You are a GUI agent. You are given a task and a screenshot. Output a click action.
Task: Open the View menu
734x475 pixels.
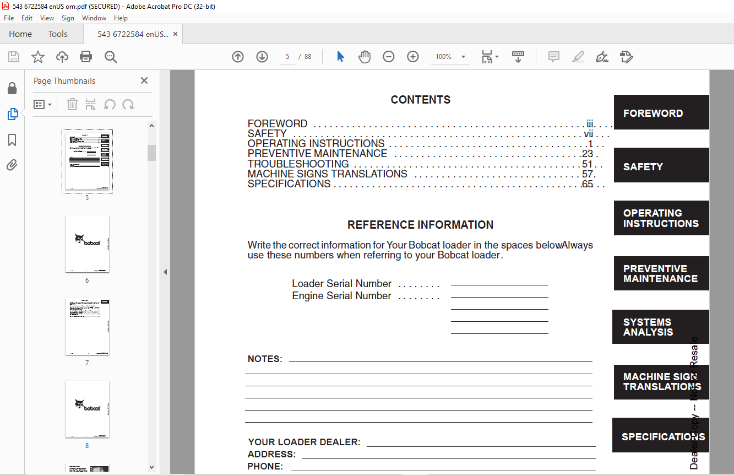[47, 18]
